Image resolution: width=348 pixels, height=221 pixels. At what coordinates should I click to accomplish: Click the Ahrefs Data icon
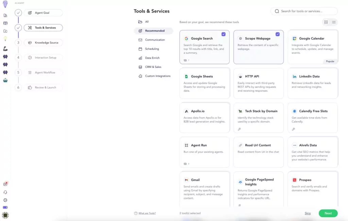(294, 145)
